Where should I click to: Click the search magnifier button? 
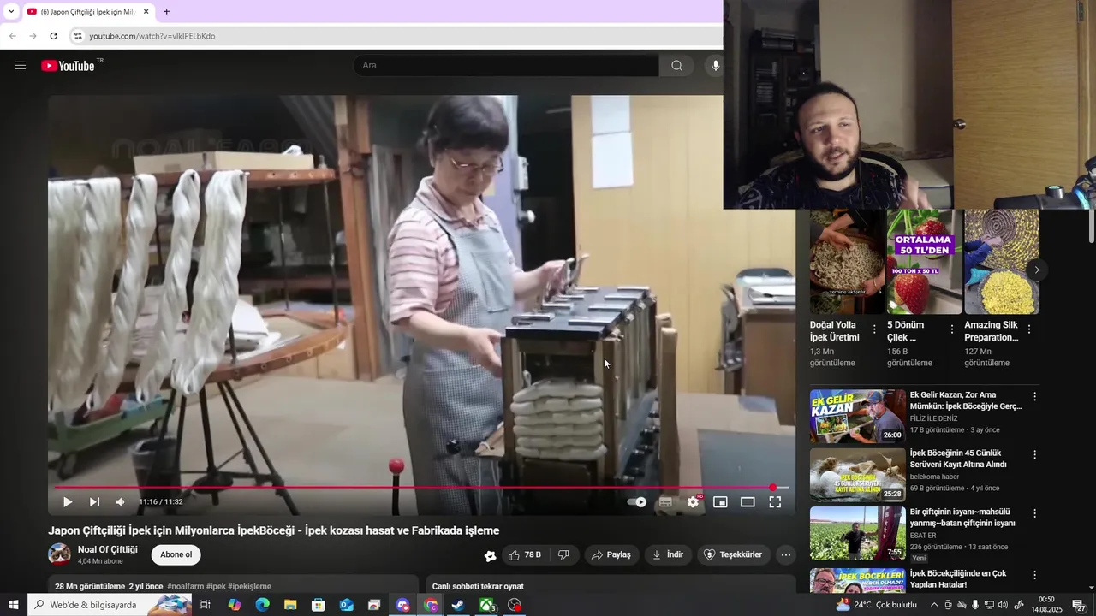(x=676, y=65)
